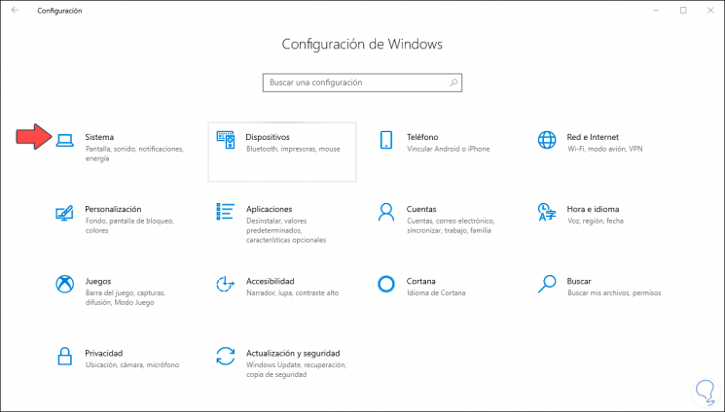Go back with the title bar arrow

point(15,10)
